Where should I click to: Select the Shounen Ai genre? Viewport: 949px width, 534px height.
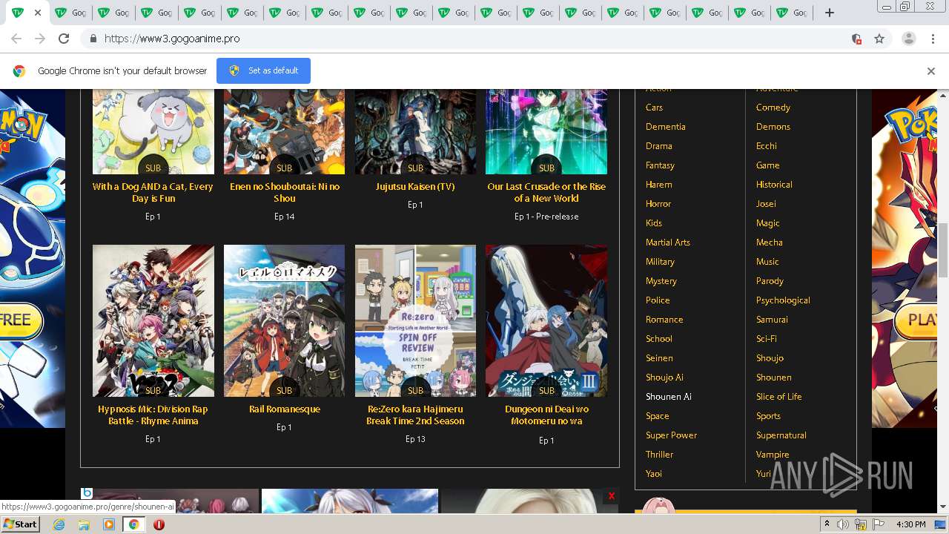(668, 397)
